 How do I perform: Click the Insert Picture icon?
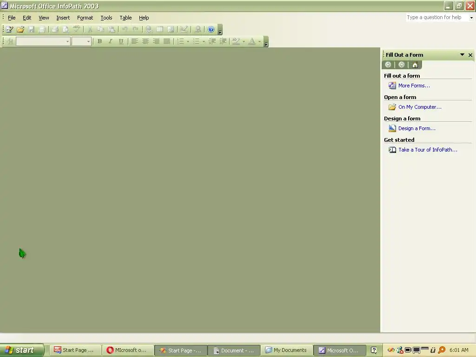[x=171, y=29]
